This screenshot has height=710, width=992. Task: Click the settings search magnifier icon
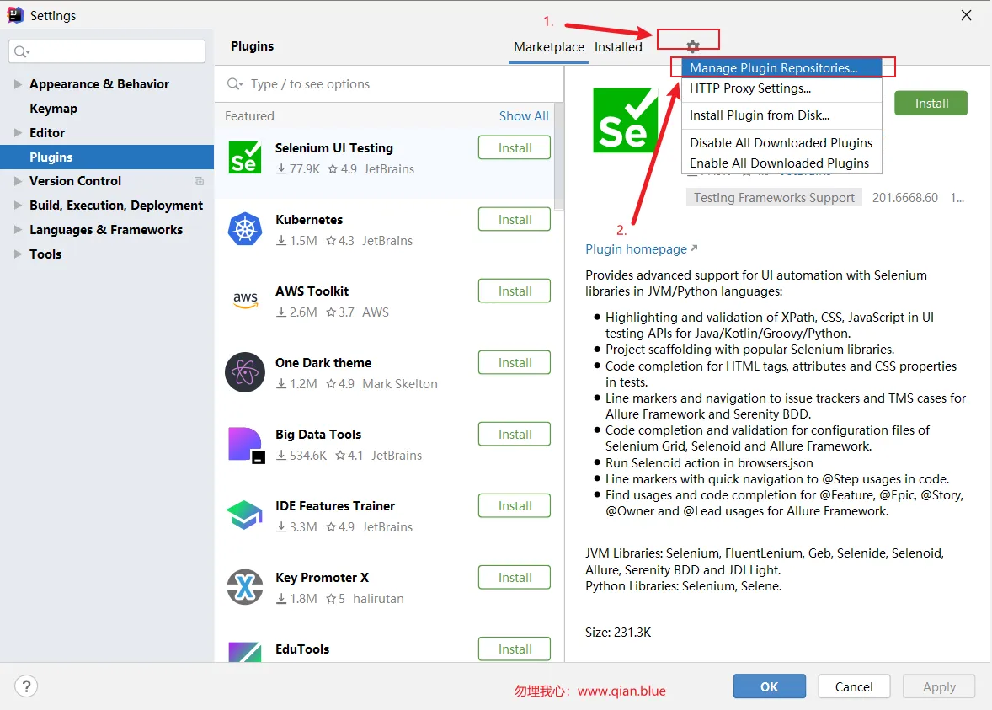tap(22, 51)
